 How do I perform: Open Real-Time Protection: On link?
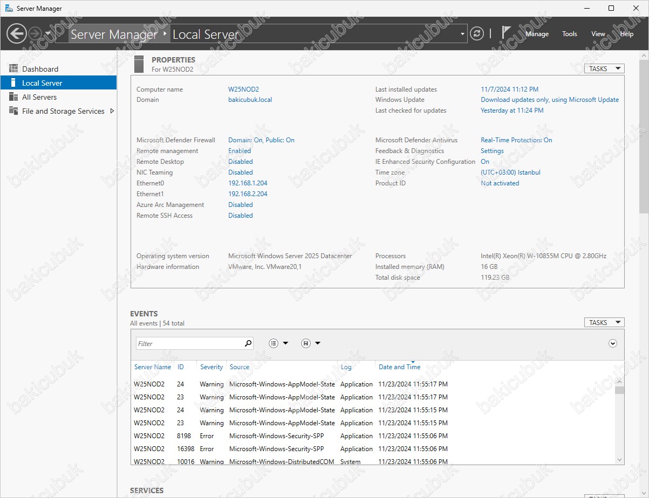[x=516, y=140]
